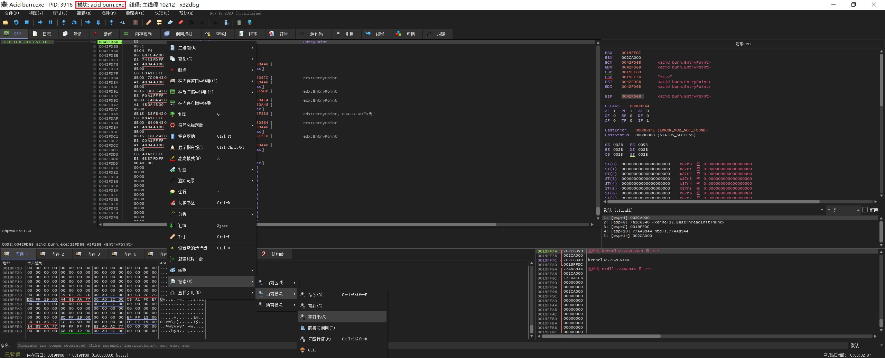
Task: Click the register panel's horizontal scrollbar
Action: tap(712, 201)
